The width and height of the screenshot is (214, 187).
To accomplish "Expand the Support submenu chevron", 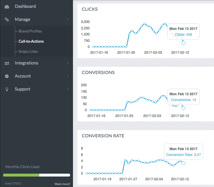I will click(x=68, y=89).
